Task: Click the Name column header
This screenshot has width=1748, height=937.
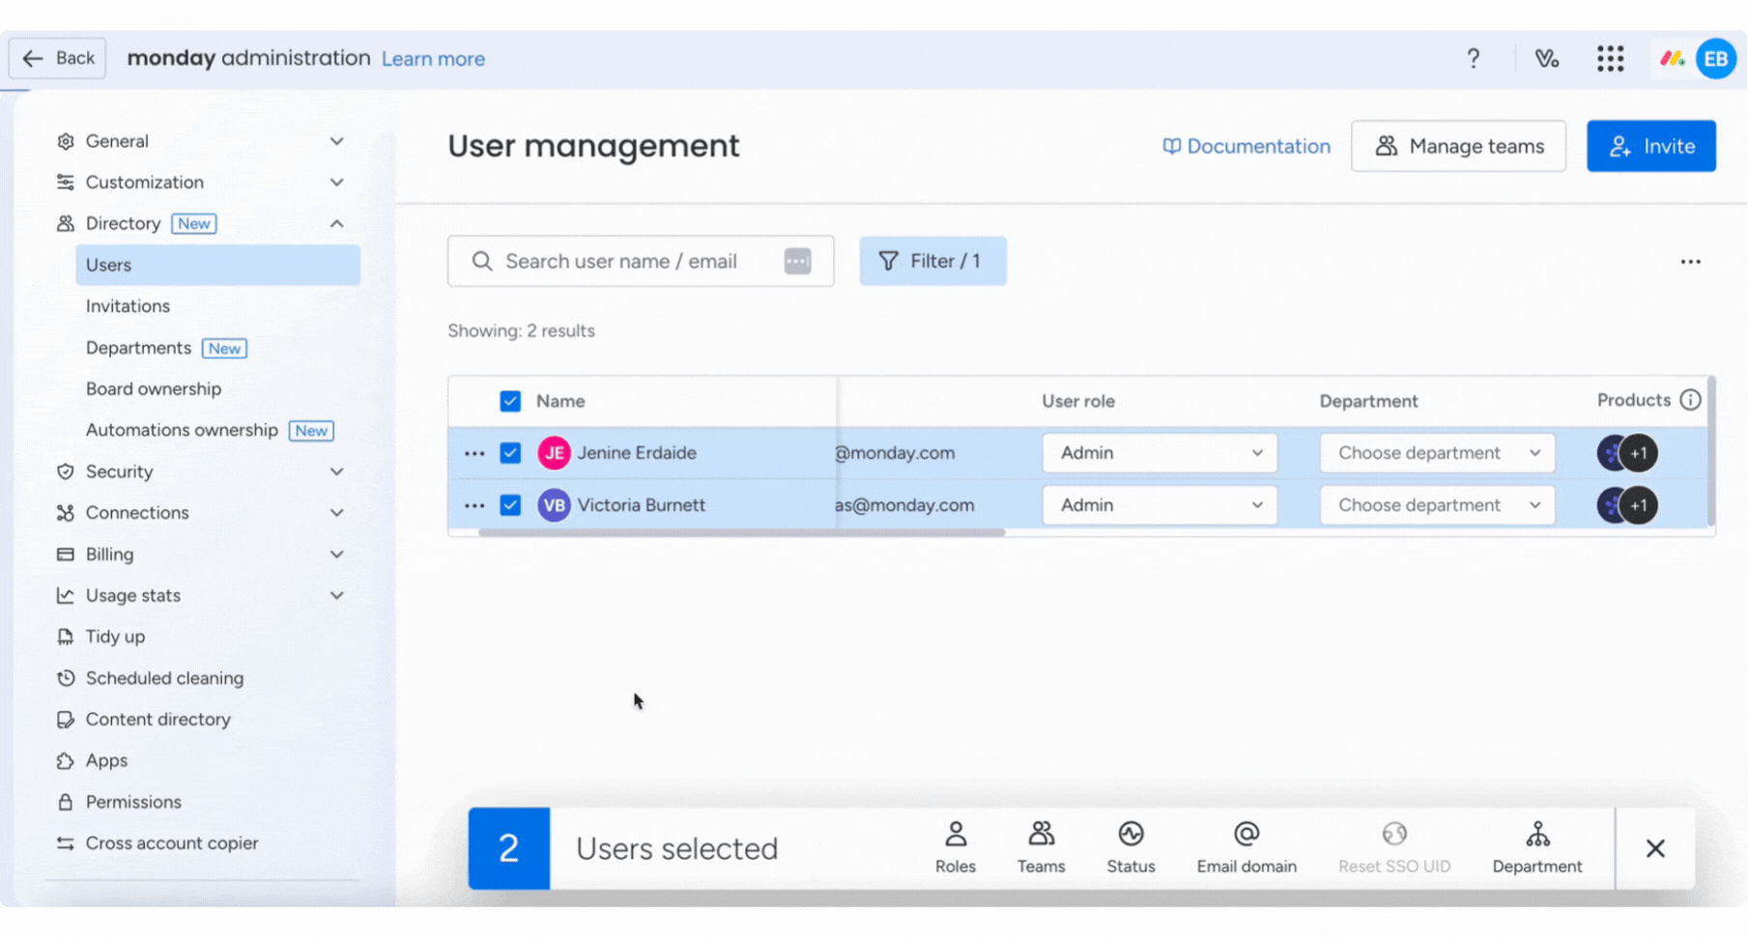Action: [560, 401]
